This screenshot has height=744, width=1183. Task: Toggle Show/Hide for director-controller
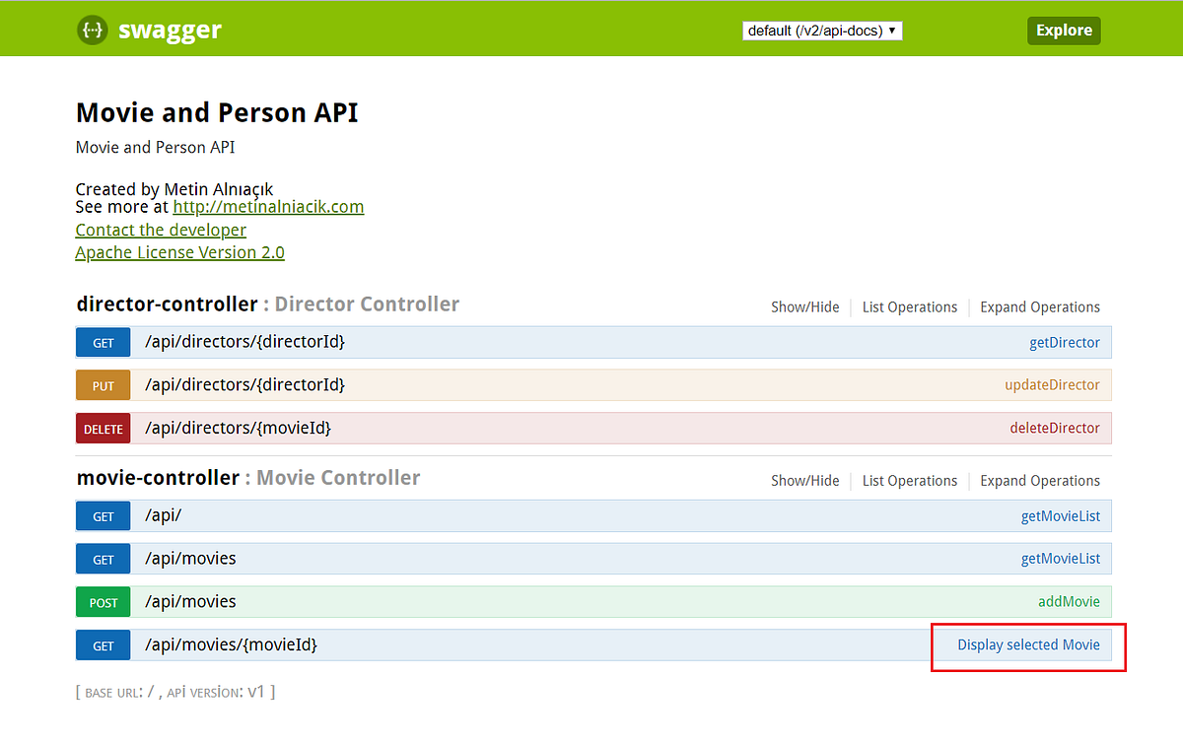(804, 306)
